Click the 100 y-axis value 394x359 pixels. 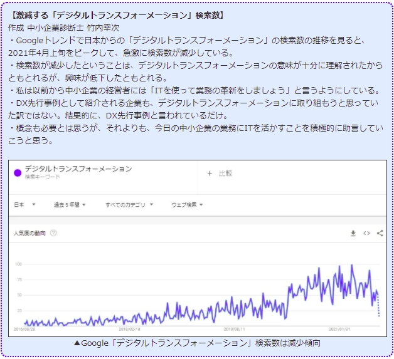18,264
